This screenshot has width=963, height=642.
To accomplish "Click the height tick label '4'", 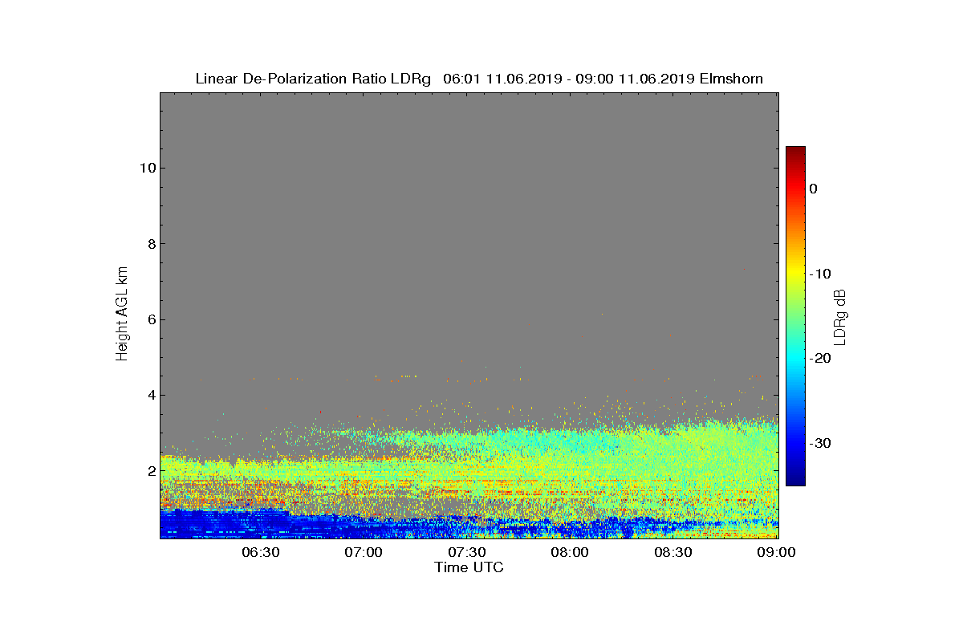I will pos(150,395).
